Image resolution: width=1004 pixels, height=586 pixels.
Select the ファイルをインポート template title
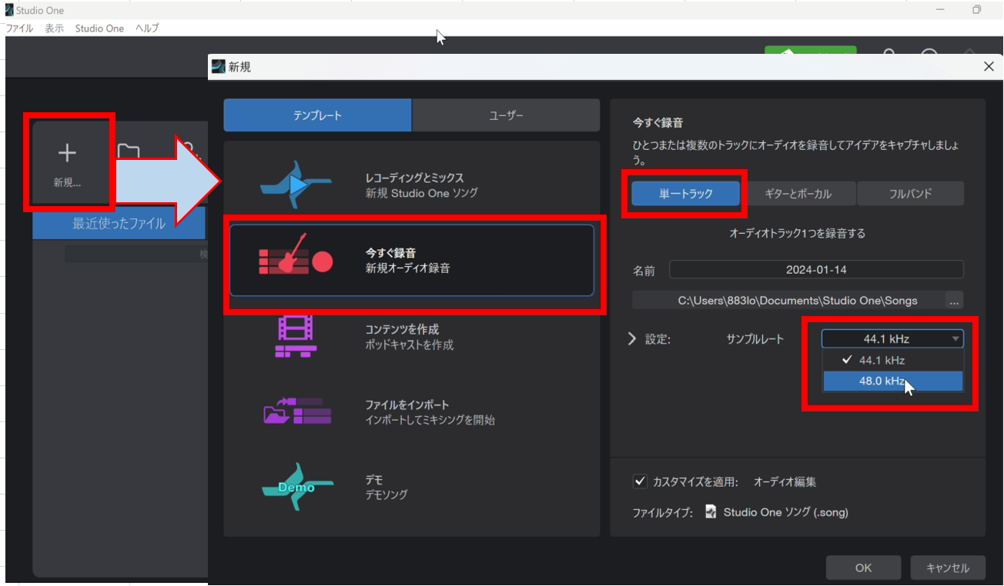click(x=407, y=405)
